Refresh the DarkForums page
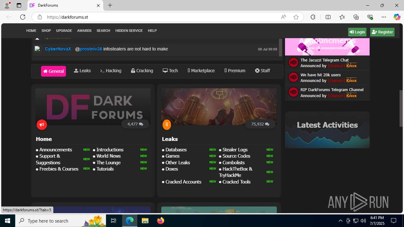This screenshot has width=404, height=227. pos(23,17)
